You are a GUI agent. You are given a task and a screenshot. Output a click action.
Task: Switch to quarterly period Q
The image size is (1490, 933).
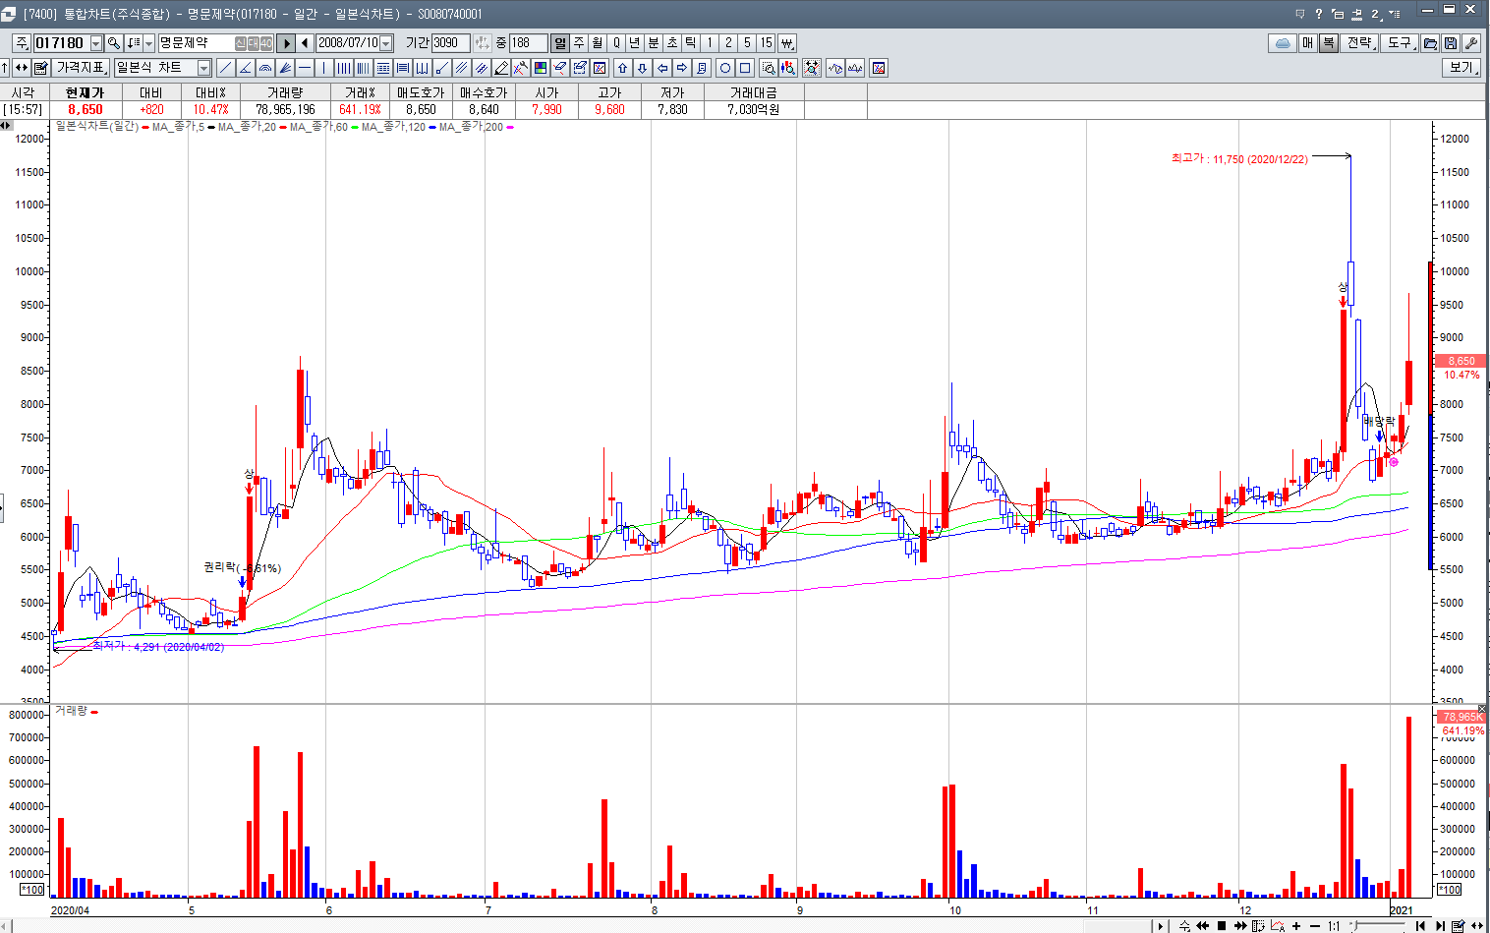pos(615,43)
